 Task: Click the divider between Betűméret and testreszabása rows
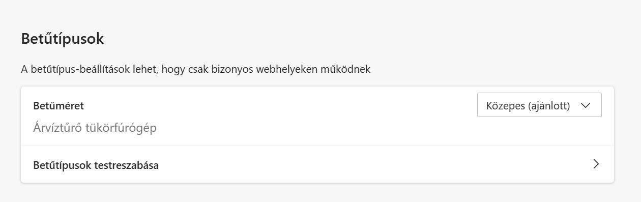pos(317,146)
